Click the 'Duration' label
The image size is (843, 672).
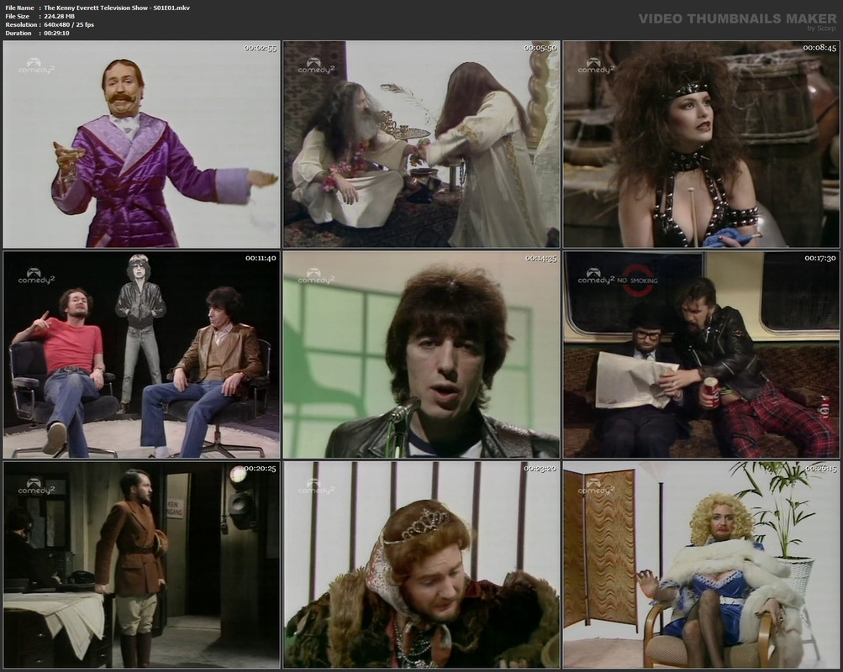[x=18, y=33]
